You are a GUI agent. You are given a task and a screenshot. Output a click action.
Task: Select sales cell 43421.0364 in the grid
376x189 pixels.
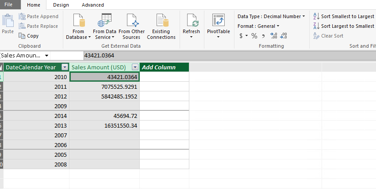click(x=104, y=77)
